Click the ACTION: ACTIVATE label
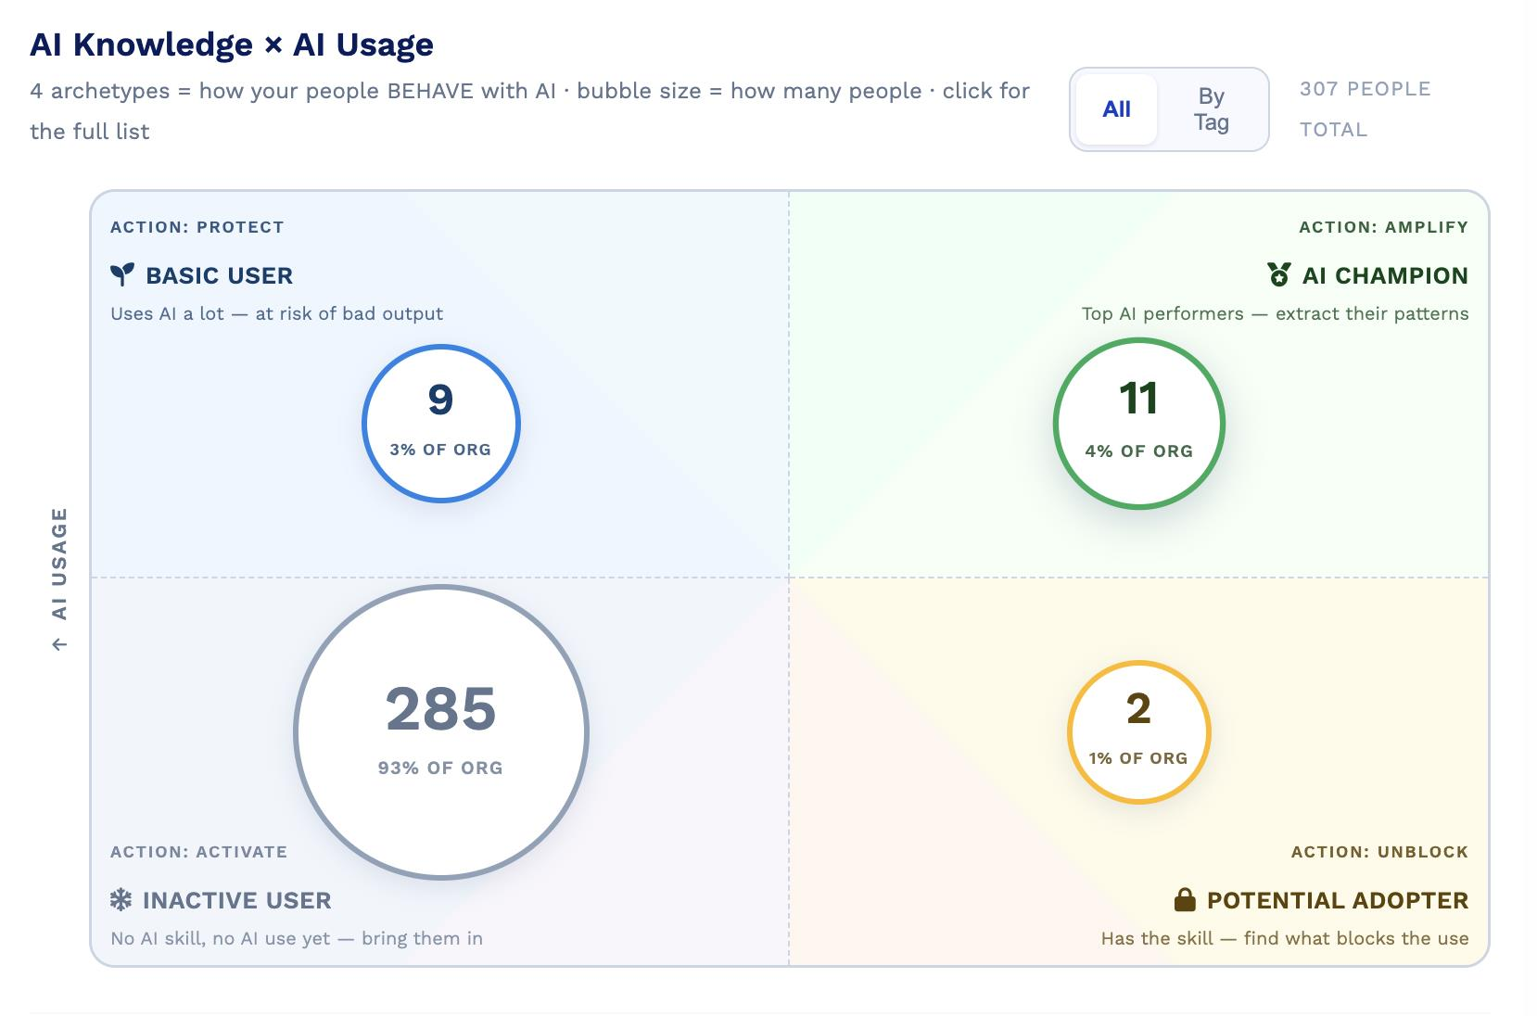The height and width of the screenshot is (1016, 1537). 199,852
